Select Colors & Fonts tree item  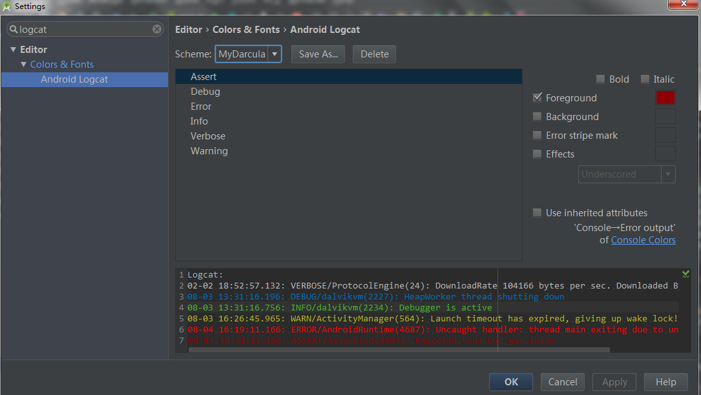tap(61, 65)
